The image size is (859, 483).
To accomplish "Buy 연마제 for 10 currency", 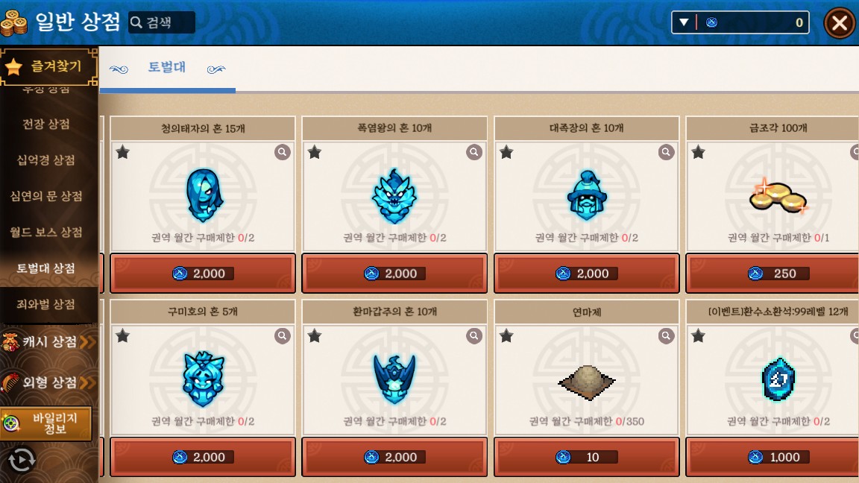I will [587, 457].
